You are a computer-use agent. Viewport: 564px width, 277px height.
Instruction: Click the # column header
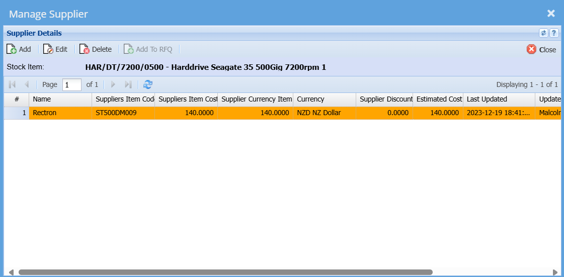(17, 99)
